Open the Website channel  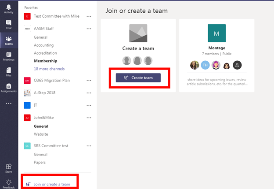41,134
